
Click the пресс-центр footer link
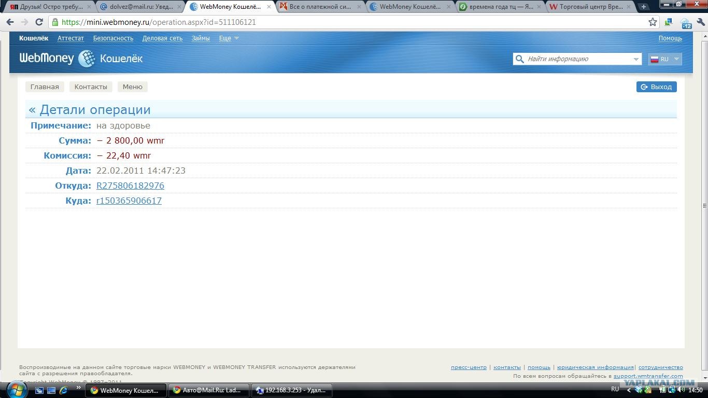coord(469,367)
